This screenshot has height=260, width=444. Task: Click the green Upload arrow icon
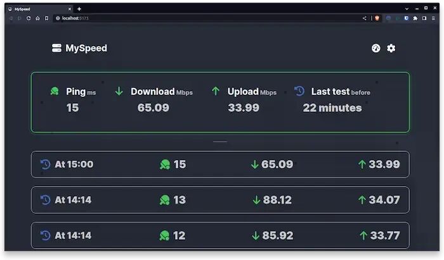216,91
